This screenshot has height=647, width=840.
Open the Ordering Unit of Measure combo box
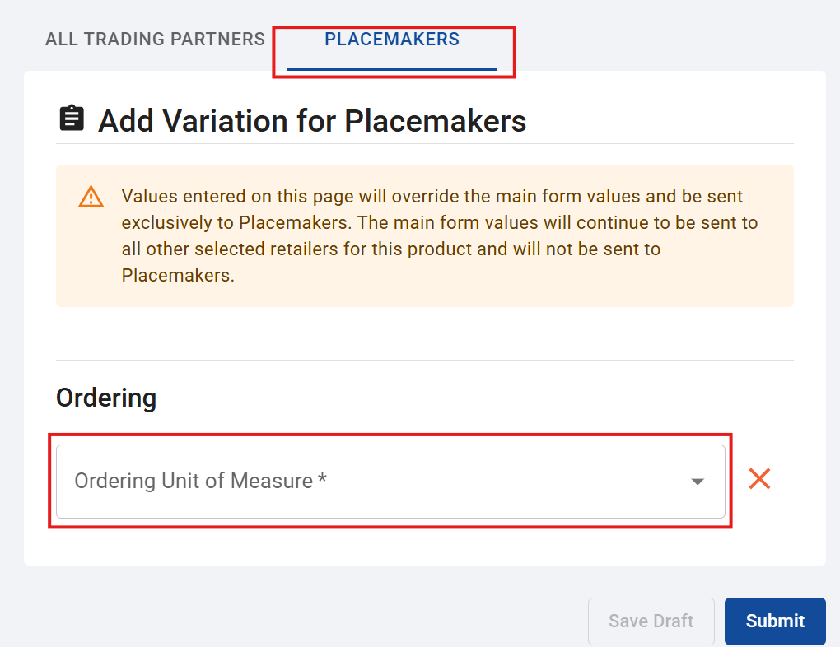[x=390, y=482]
